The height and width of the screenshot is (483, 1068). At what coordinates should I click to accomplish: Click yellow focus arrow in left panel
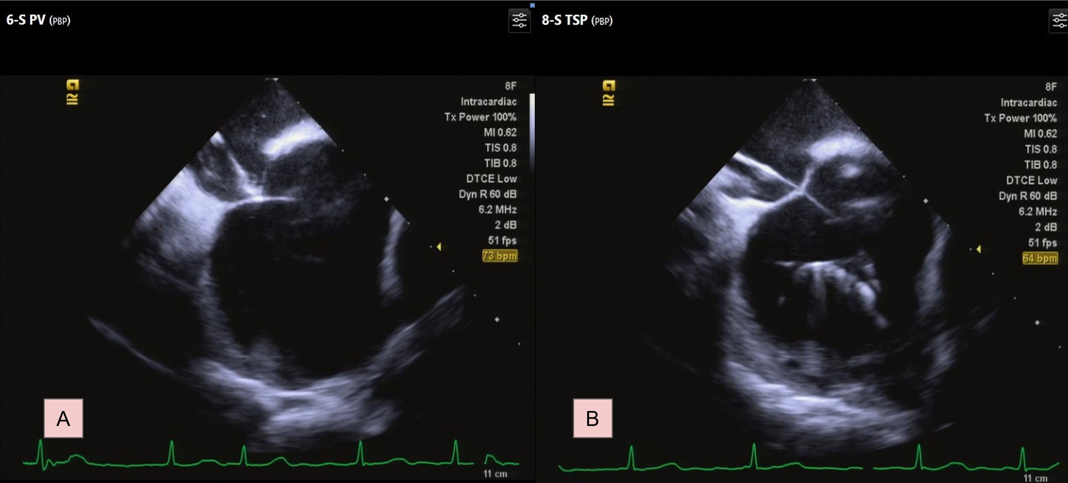(x=439, y=246)
